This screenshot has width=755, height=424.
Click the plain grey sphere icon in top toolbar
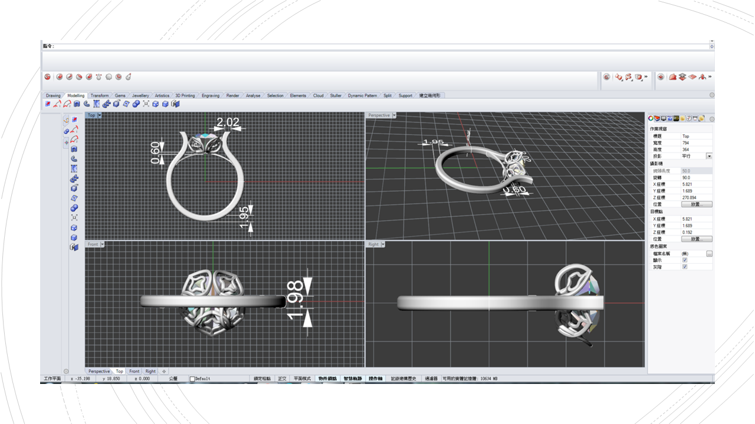109,77
